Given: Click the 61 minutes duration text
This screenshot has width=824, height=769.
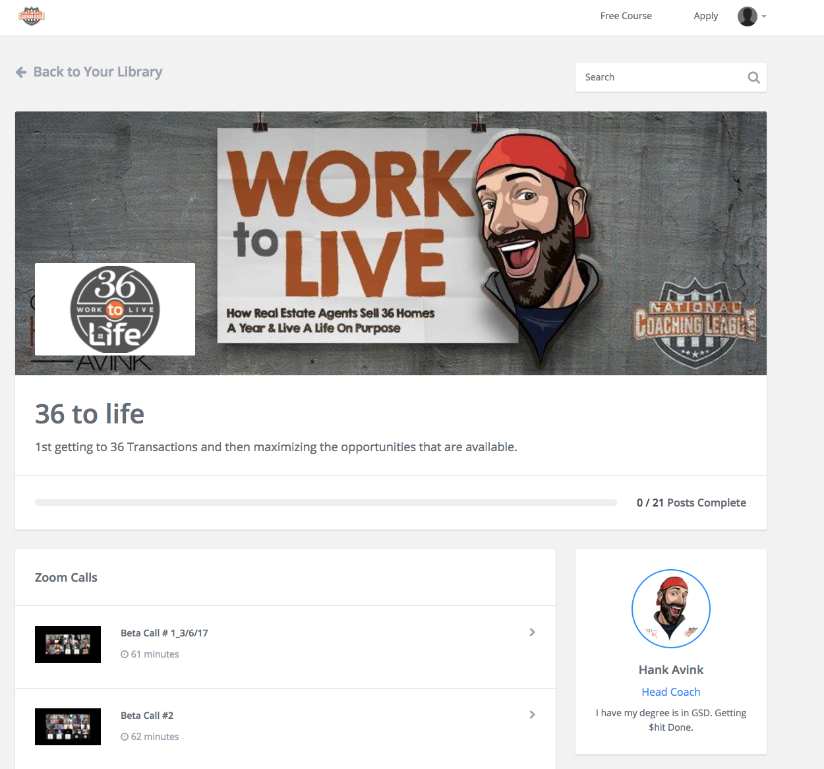Looking at the screenshot, I should (155, 654).
